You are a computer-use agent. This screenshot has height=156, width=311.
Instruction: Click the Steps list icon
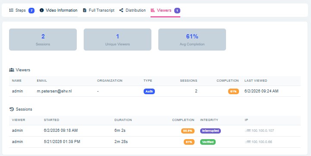pyautogui.click(x=11, y=10)
